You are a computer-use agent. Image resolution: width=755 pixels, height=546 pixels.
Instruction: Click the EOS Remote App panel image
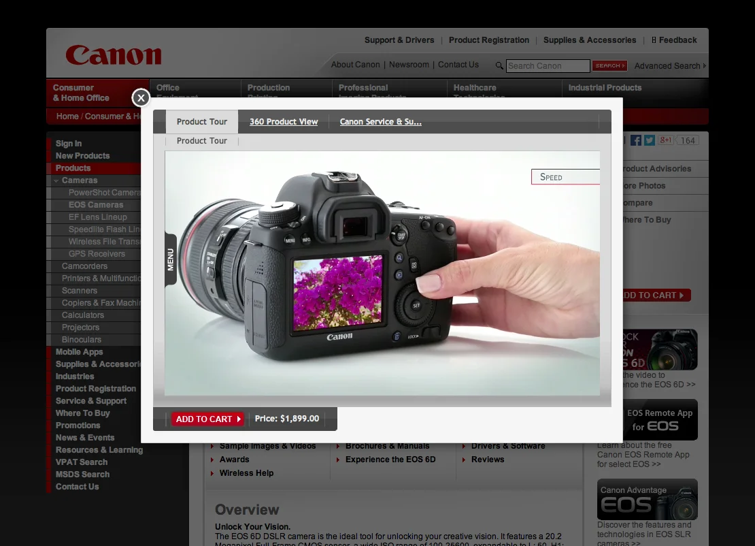(647, 420)
